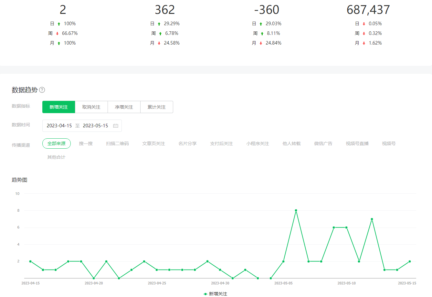This screenshot has height=297, width=432.
Task: Pick the 小程序关注 channel option
Action: [x=258, y=143]
